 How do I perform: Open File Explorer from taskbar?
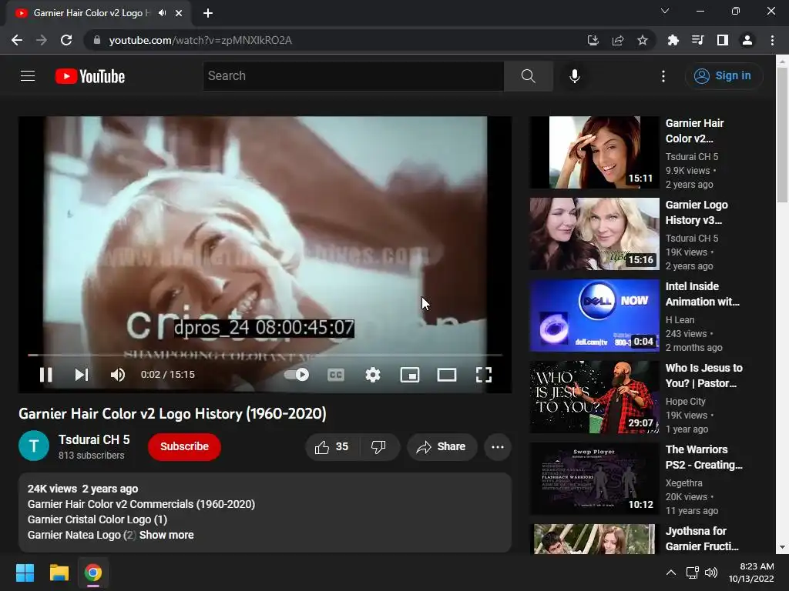click(59, 573)
